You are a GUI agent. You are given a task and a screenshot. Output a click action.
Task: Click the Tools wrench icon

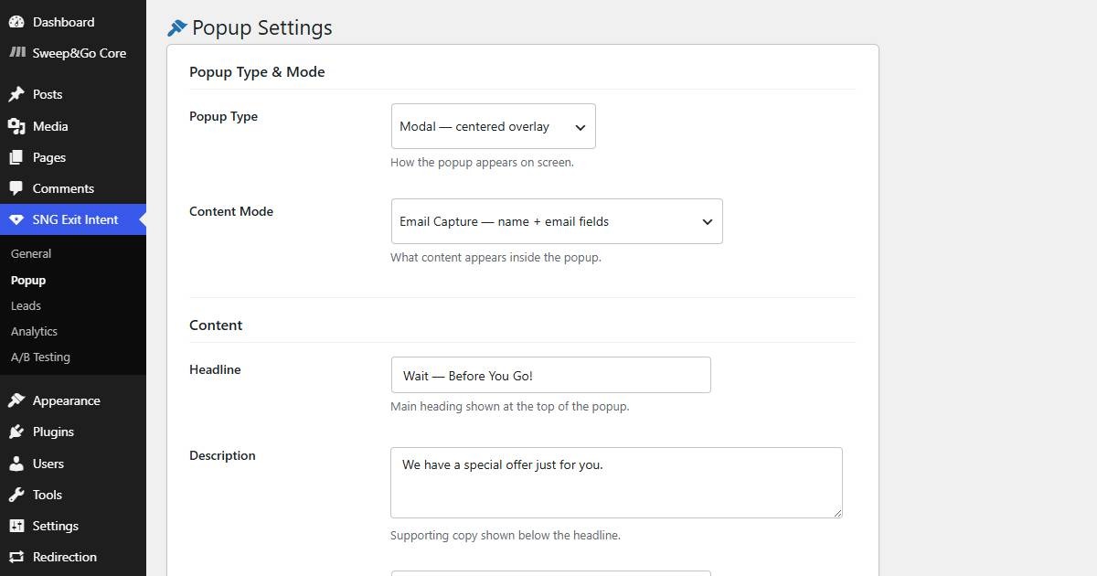click(x=16, y=495)
